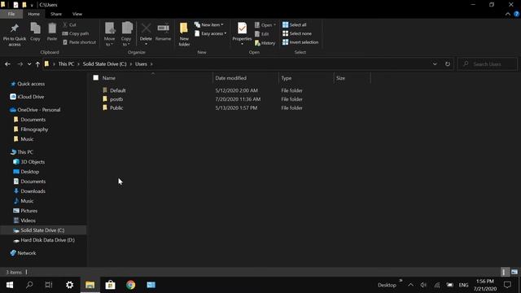Viewport: 521px width, 293px height.
Task: Switch to the View ribbon tab
Action: [x=77, y=14]
